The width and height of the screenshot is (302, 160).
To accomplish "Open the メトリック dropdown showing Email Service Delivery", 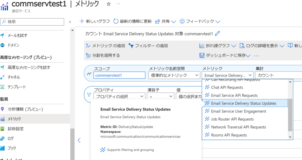I will [227, 75].
